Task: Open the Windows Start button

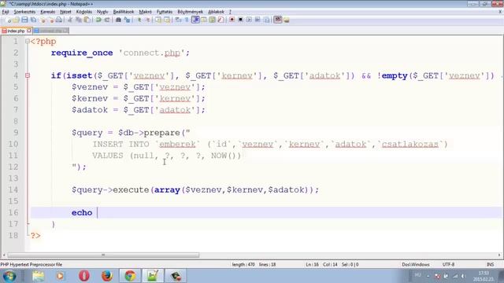Action: click(x=9, y=276)
